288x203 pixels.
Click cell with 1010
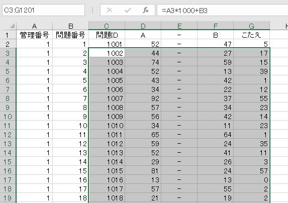(107, 126)
